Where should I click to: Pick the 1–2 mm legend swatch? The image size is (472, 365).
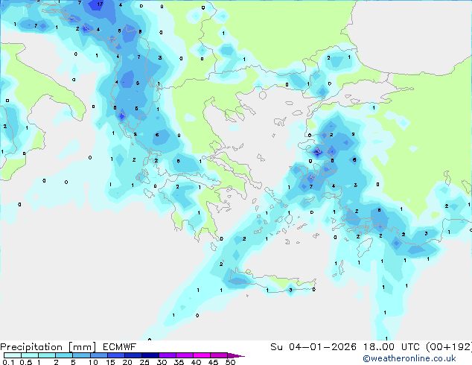click(47, 355)
